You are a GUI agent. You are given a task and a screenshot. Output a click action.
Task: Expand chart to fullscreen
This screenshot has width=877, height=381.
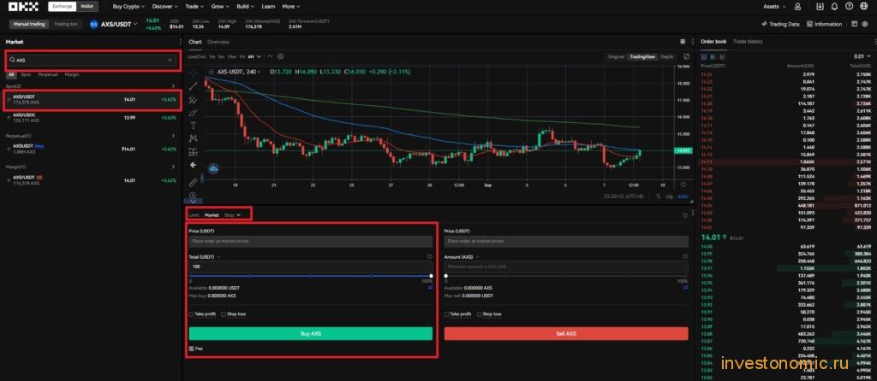(x=687, y=56)
